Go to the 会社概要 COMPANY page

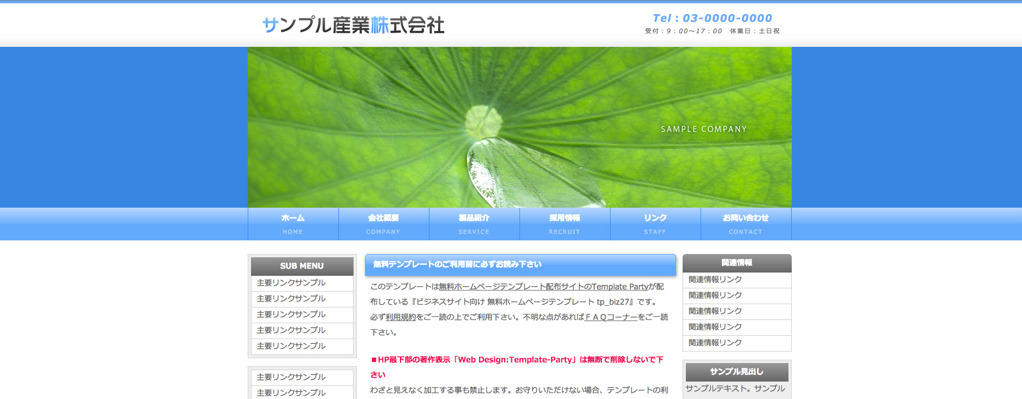[384, 224]
